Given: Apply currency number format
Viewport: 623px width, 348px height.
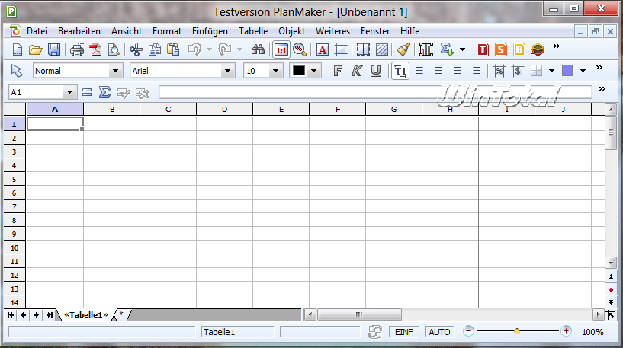Looking at the screenshot, I should coord(518,71).
